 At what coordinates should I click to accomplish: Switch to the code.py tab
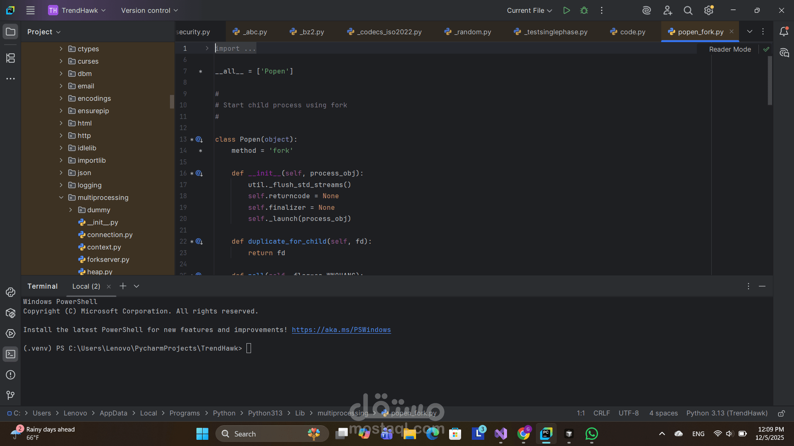632,32
